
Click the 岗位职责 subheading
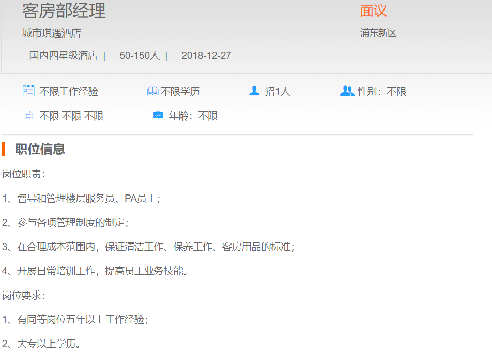coord(23,174)
